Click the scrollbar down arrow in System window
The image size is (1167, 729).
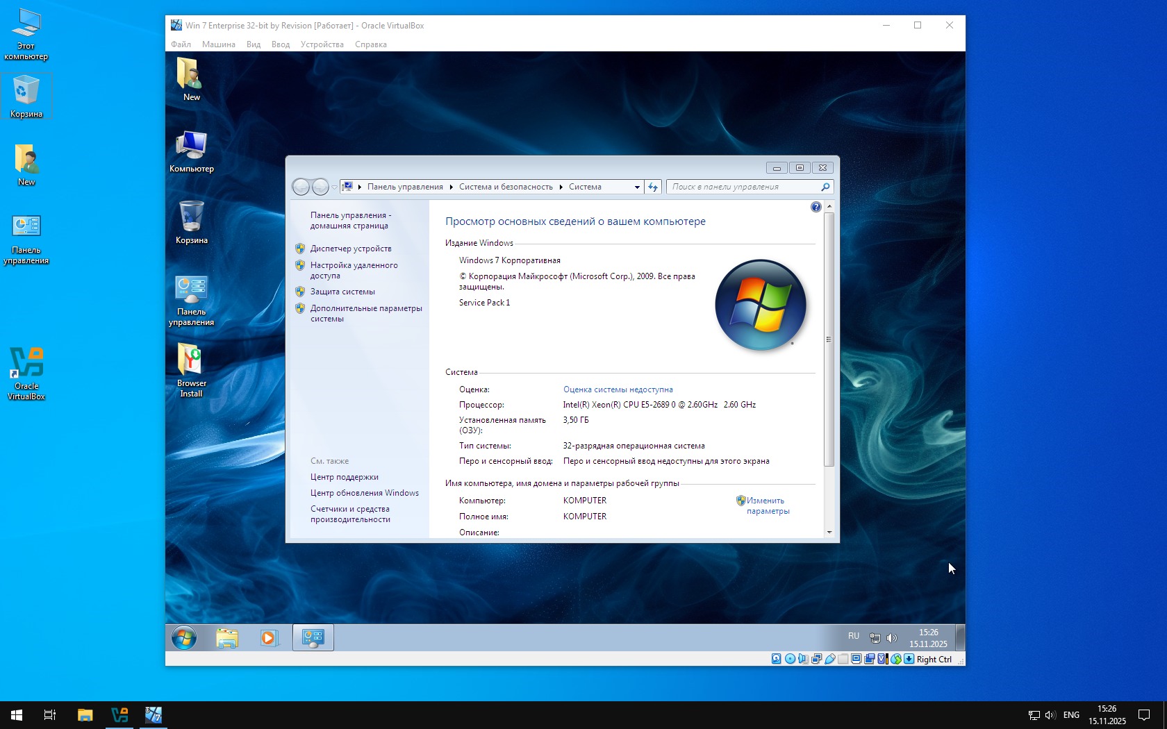coord(829,533)
